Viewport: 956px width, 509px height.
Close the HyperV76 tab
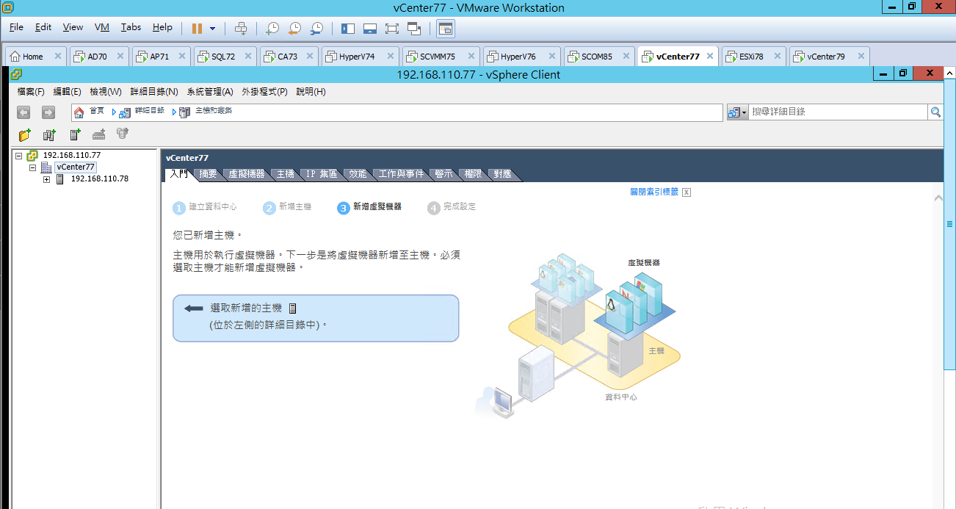tap(551, 57)
